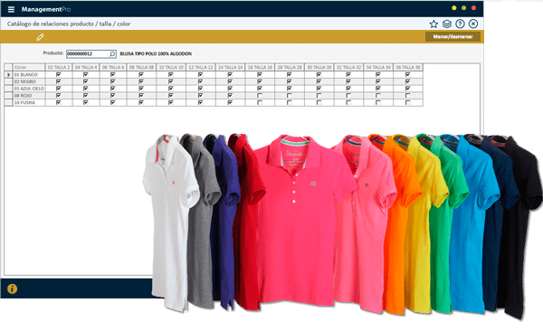Uncheck 02 NEGRO in 04 TALLA 4 column
543x331 pixels.
tap(86, 81)
